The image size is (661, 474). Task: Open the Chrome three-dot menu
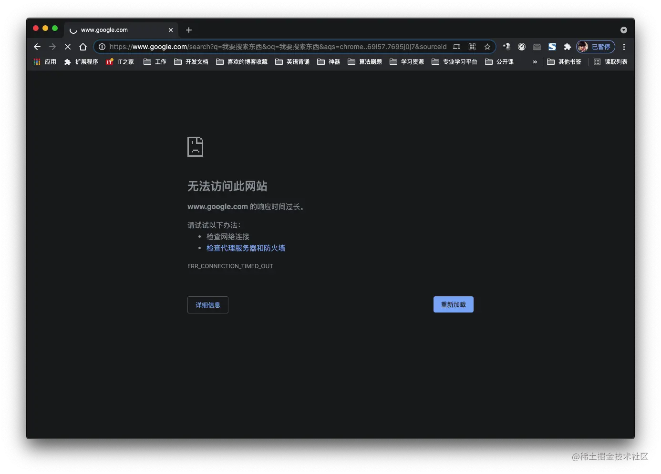click(624, 47)
